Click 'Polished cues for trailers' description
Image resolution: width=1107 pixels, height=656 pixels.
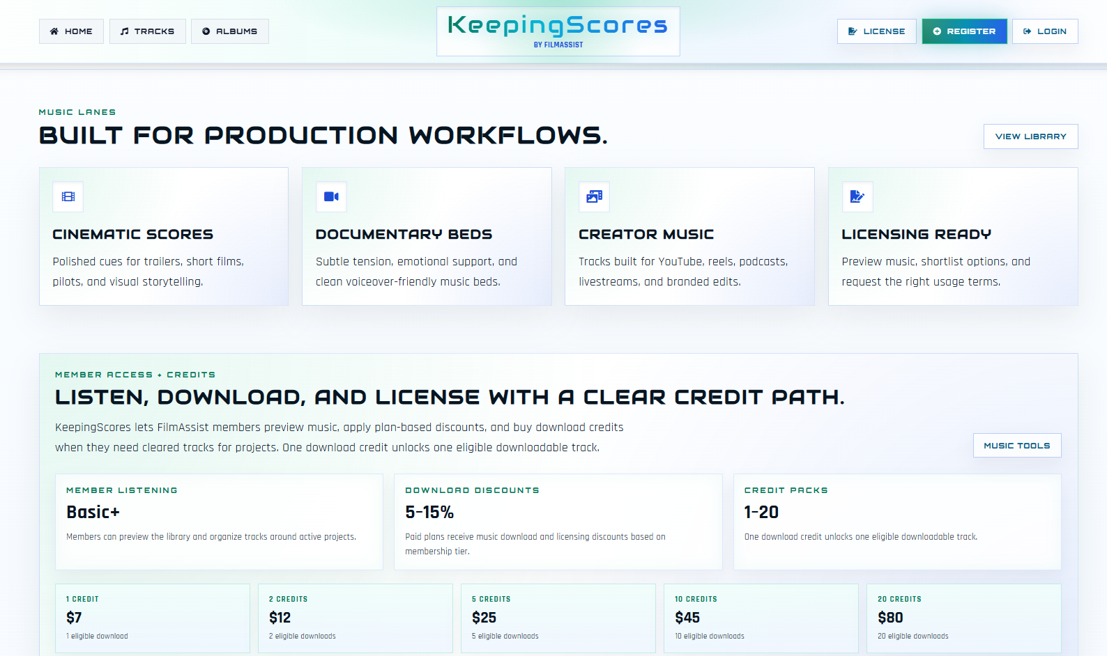pos(148,272)
